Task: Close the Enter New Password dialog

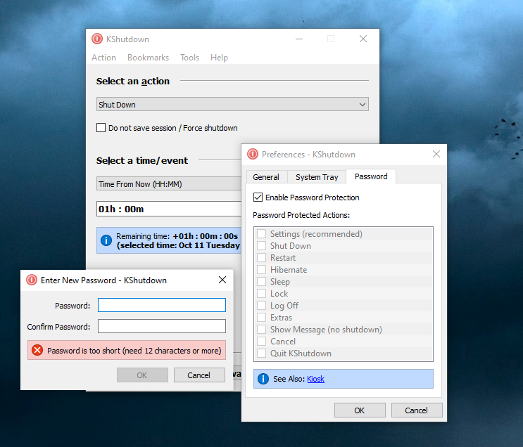Action: coord(222,280)
